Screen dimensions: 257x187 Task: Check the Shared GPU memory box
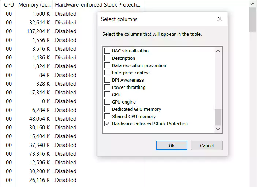pos(107,116)
